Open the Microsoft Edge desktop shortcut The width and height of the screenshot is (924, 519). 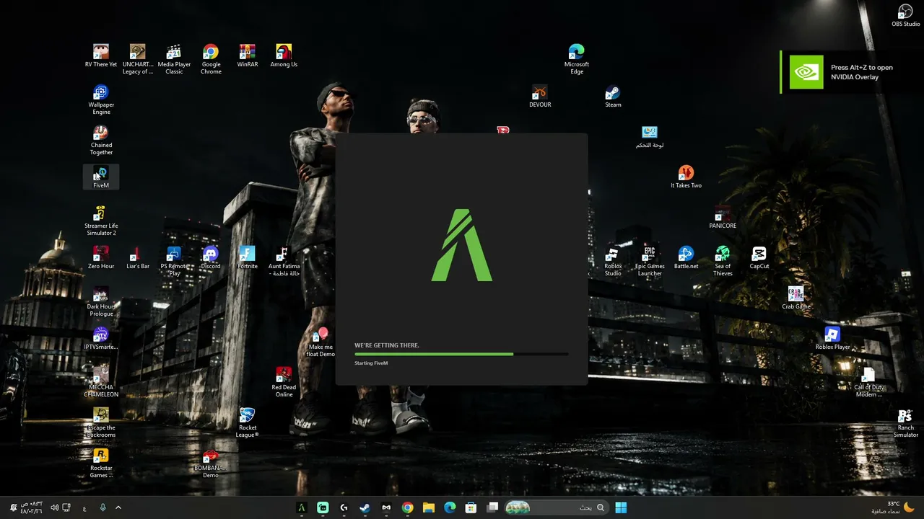tap(577, 59)
